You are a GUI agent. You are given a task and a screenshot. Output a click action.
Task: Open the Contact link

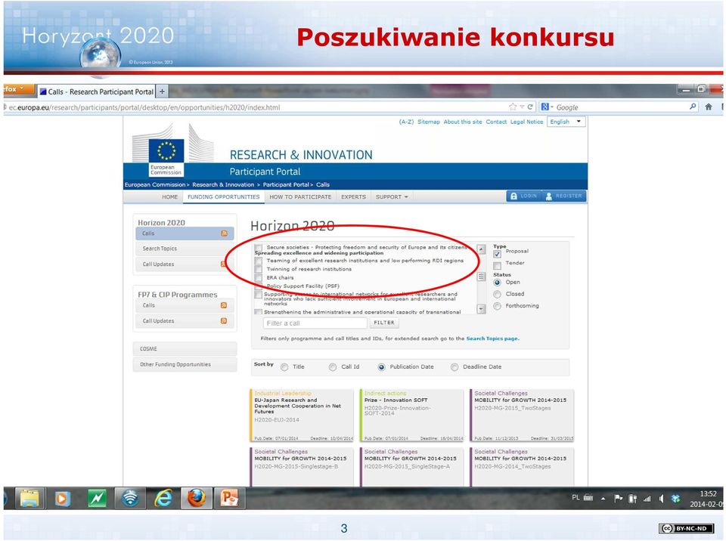[x=496, y=122]
